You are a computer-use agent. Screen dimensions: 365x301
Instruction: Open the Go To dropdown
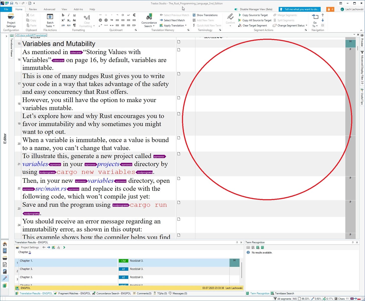tap(315, 21)
